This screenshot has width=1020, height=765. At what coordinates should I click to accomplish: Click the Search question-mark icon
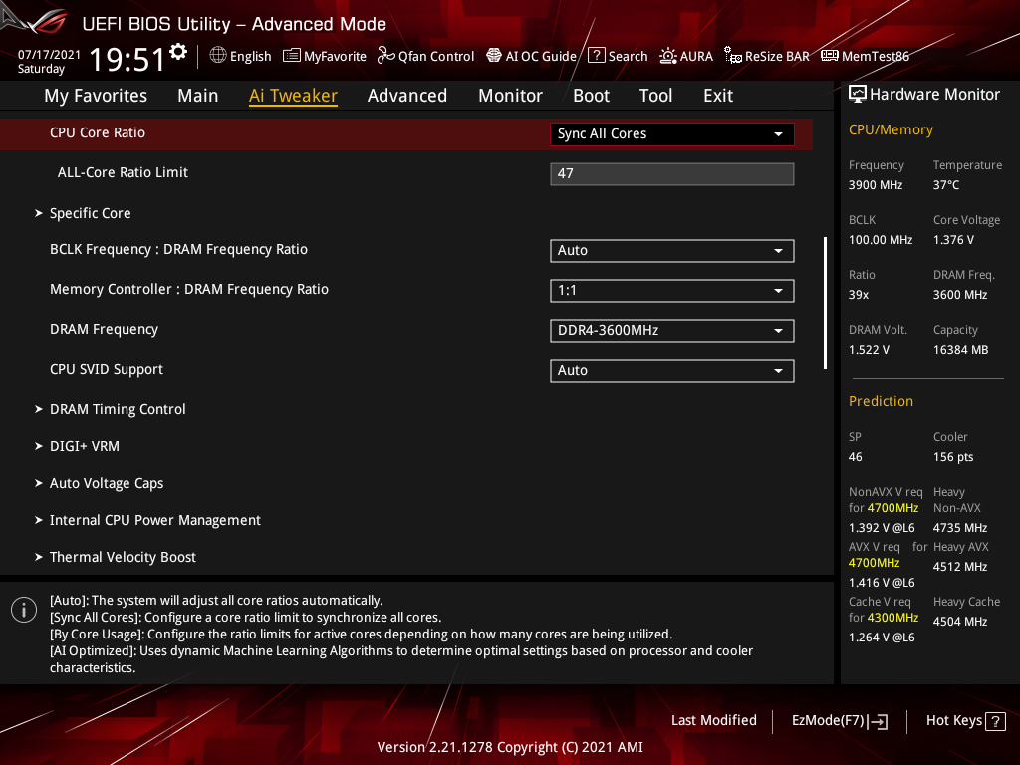click(597, 56)
